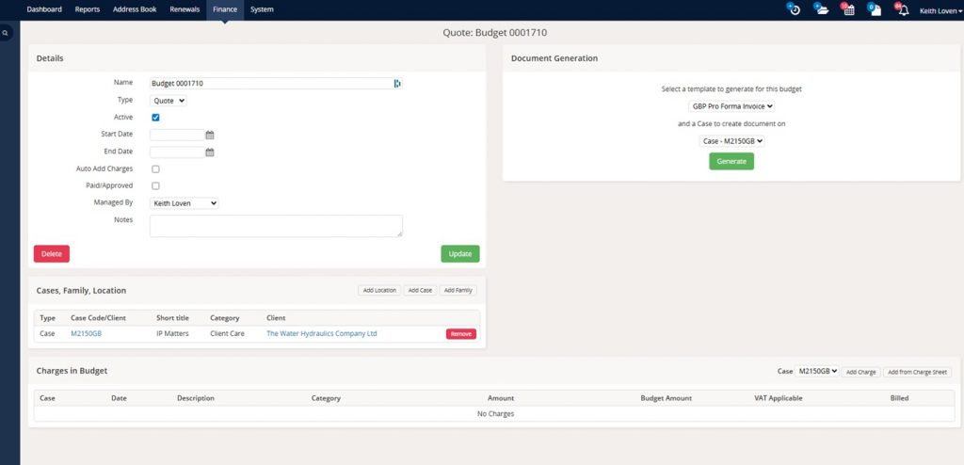Click the Notes text area
This screenshot has width=964, height=465.
276,226
